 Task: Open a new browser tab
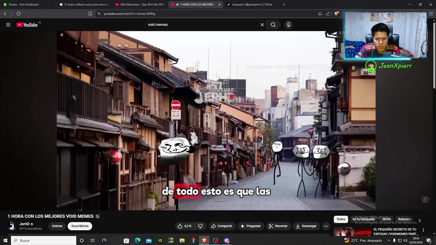284,4
